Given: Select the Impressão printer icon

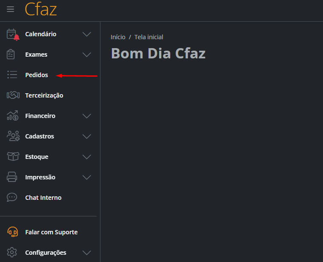Looking at the screenshot, I should tap(12, 177).
